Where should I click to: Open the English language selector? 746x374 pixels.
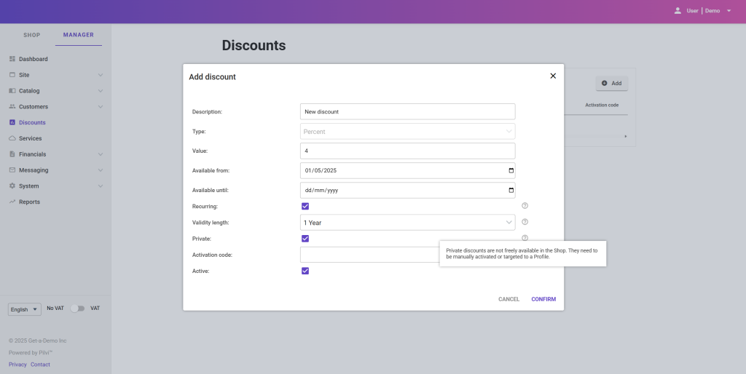point(24,309)
